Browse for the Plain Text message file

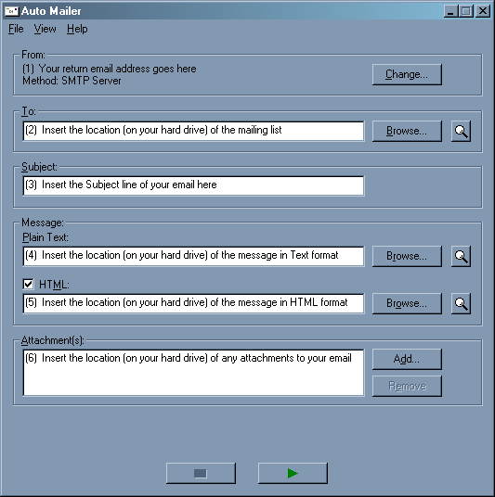tap(407, 256)
